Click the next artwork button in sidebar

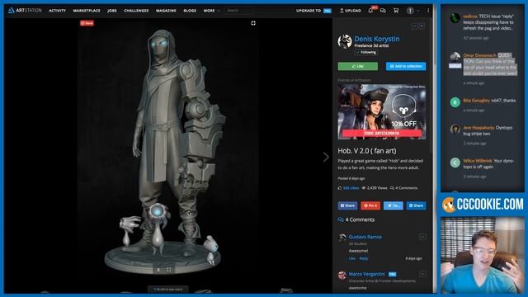point(422,26)
